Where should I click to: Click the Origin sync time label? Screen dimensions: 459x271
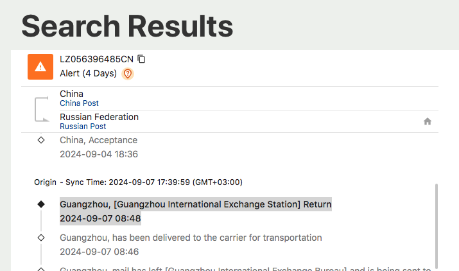point(138,182)
